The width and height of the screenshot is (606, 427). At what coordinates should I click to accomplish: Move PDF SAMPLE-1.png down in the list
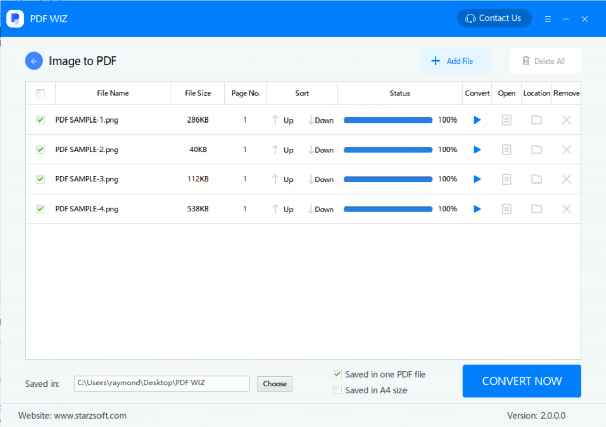(x=320, y=120)
